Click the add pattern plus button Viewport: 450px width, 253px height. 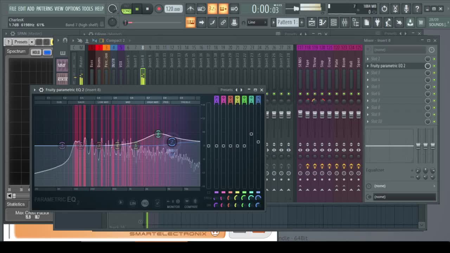tap(301, 22)
